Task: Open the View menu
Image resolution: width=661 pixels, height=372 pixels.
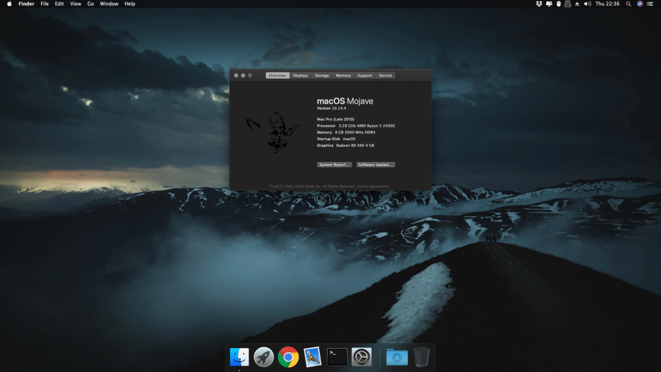Action: (x=75, y=4)
